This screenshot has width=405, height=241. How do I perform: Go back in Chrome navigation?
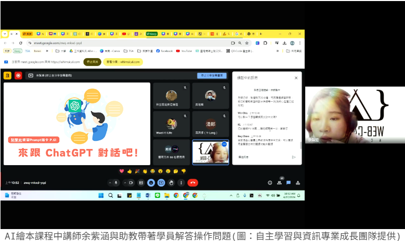click(x=5, y=43)
